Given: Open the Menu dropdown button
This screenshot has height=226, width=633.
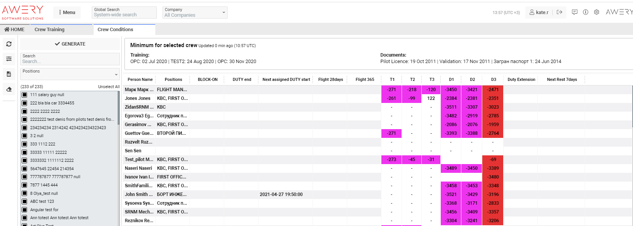Looking at the screenshot, I should coord(67,13).
